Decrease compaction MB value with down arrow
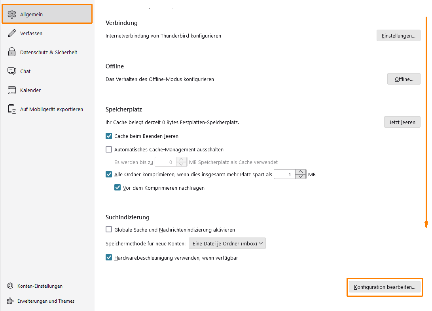This screenshot has height=311, width=432. [301, 177]
